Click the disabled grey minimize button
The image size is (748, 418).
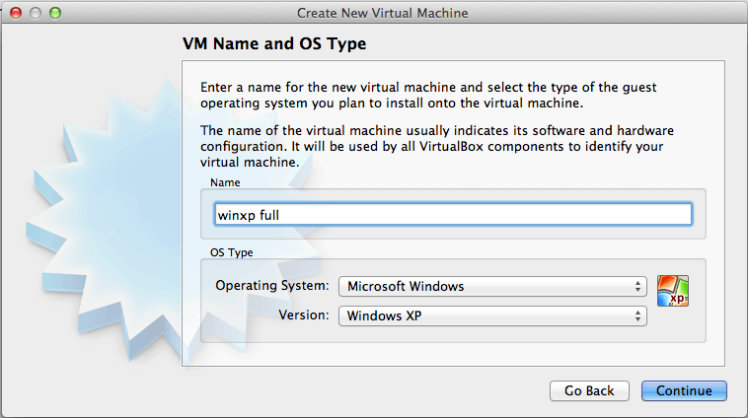click(36, 13)
